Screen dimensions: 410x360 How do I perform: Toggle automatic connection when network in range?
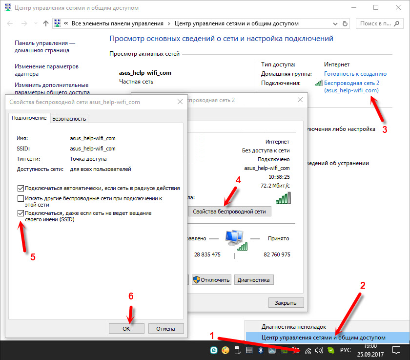20,189
